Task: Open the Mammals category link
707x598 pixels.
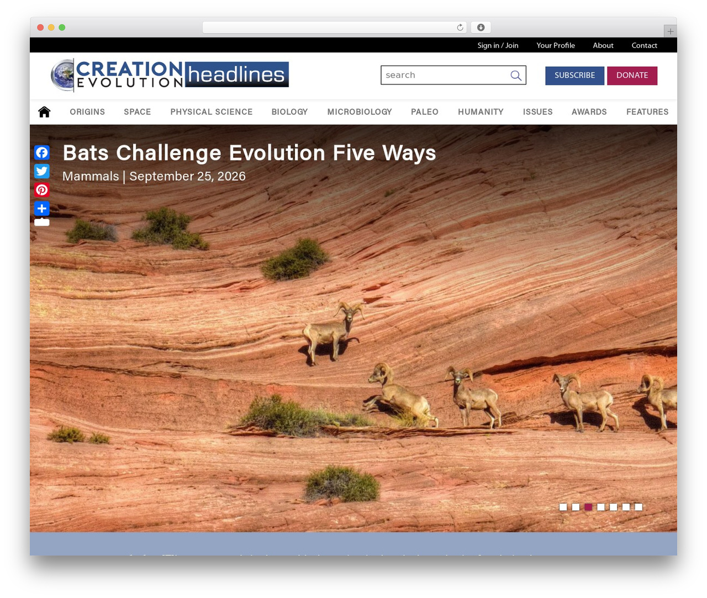Action: click(91, 176)
